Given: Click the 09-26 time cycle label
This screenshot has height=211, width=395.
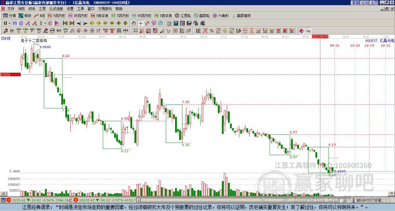Looking at the screenshot, I should click(x=334, y=45).
